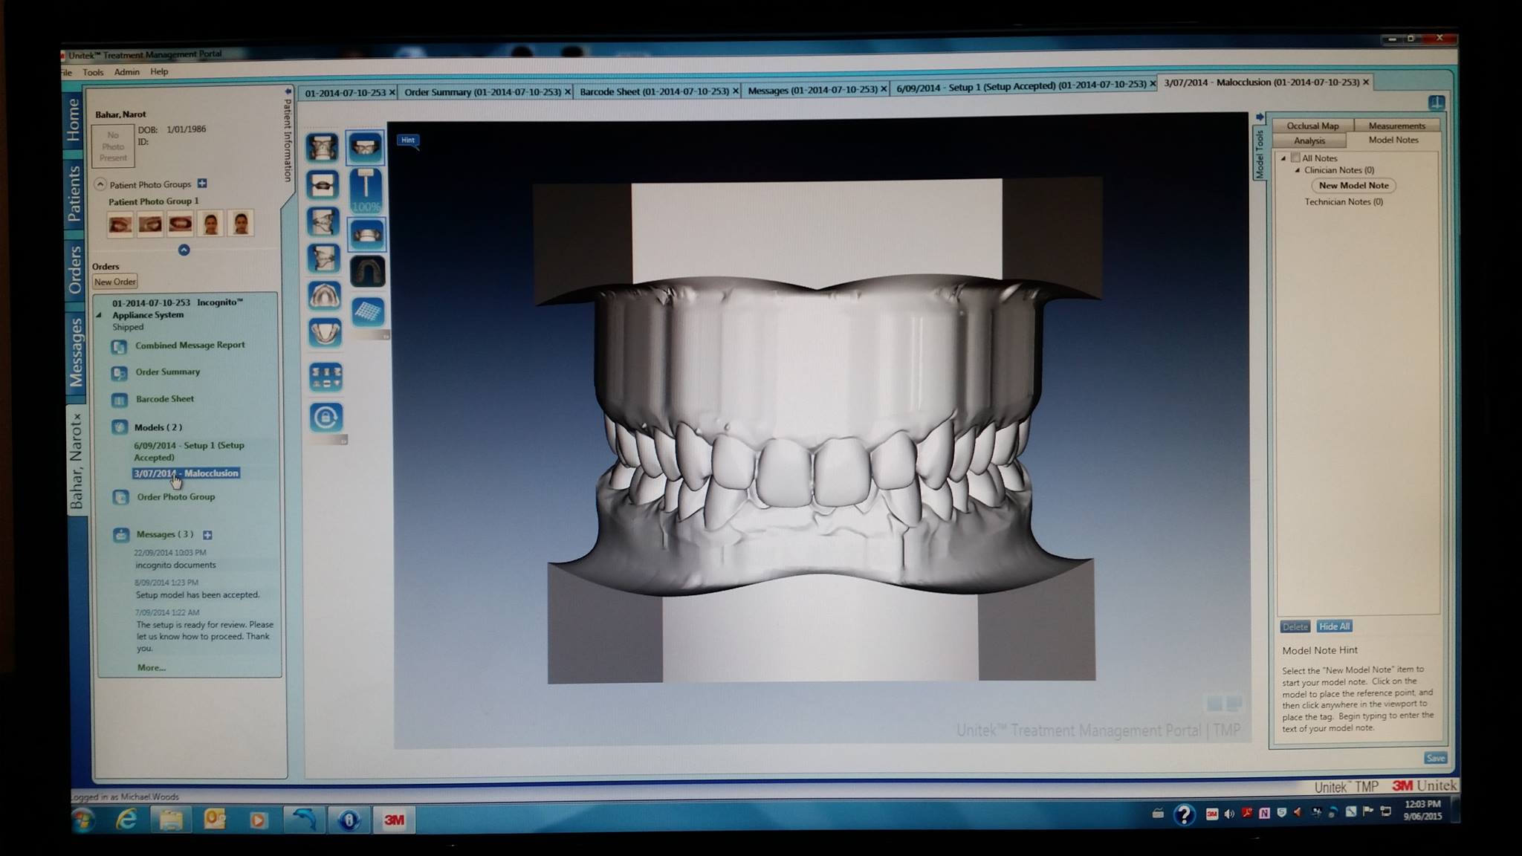Select the front view model icon

tap(323, 148)
